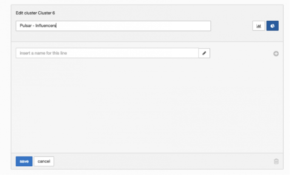Click the 'insert a name for this line' field

(107, 53)
